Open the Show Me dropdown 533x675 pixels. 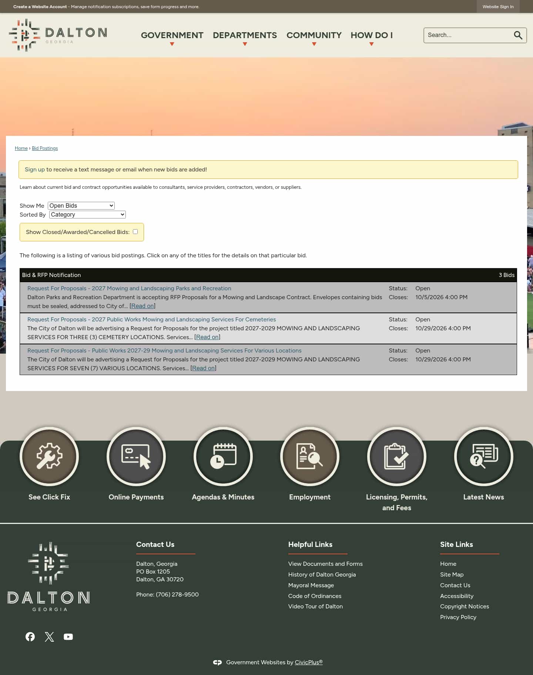point(81,205)
